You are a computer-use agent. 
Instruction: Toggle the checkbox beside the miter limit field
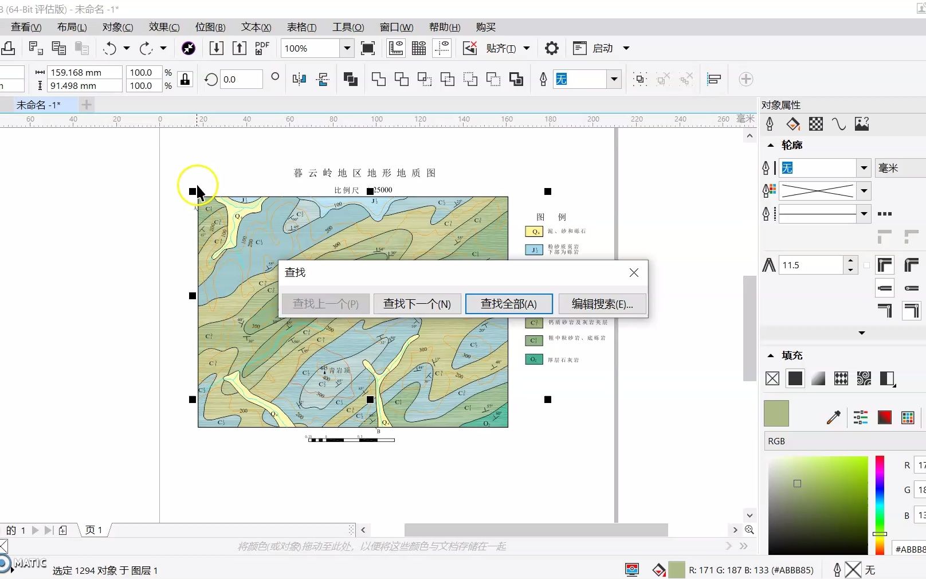pos(866,265)
